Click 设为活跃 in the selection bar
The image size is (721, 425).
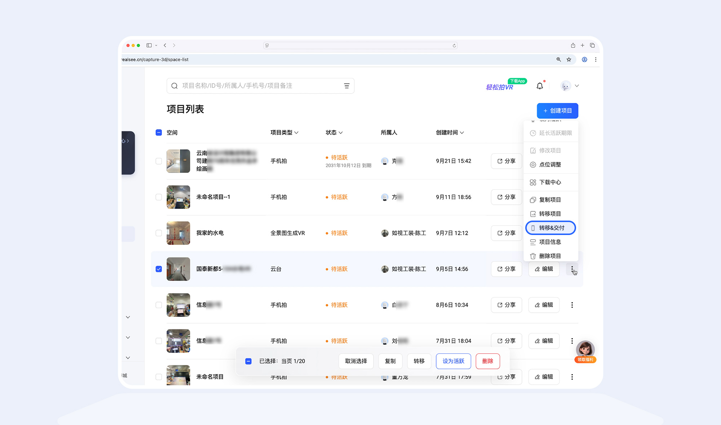coord(454,361)
